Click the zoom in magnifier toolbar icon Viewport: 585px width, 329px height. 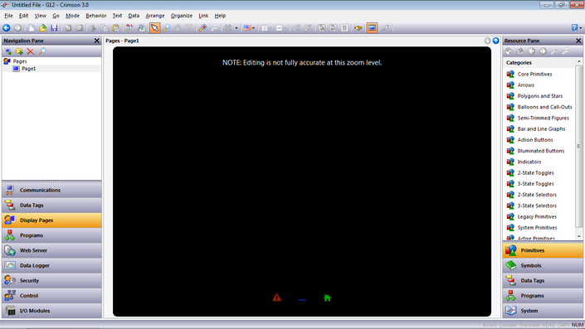click(x=202, y=28)
